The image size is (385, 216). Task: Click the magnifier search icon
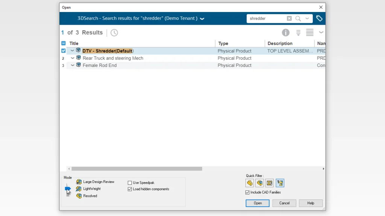point(298,18)
